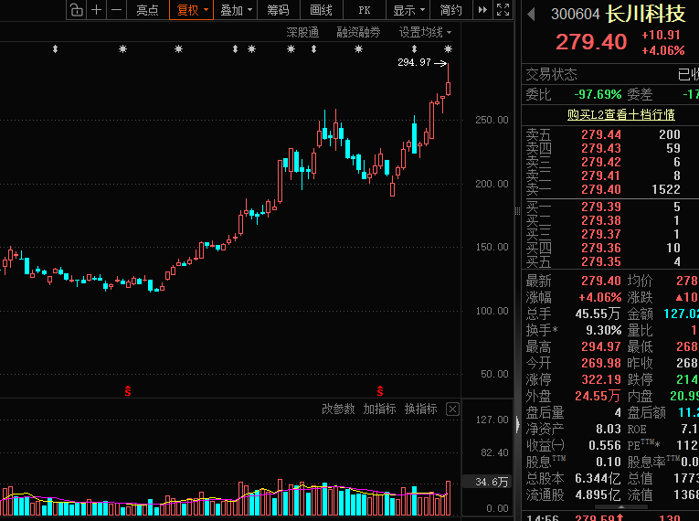Image resolution: width=699 pixels, height=521 pixels.
Task: Toggle 简约 simplified view
Action: tap(451, 10)
